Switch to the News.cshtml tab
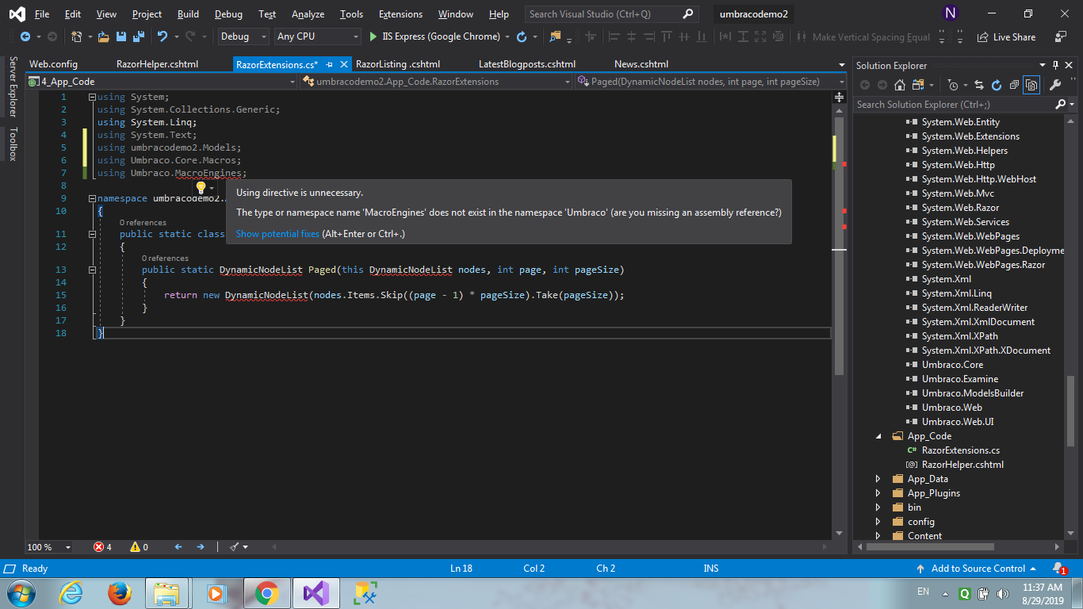 641,64
